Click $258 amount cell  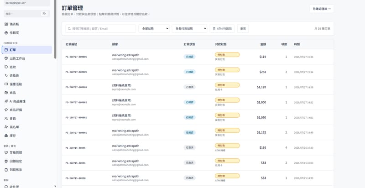click(263, 72)
